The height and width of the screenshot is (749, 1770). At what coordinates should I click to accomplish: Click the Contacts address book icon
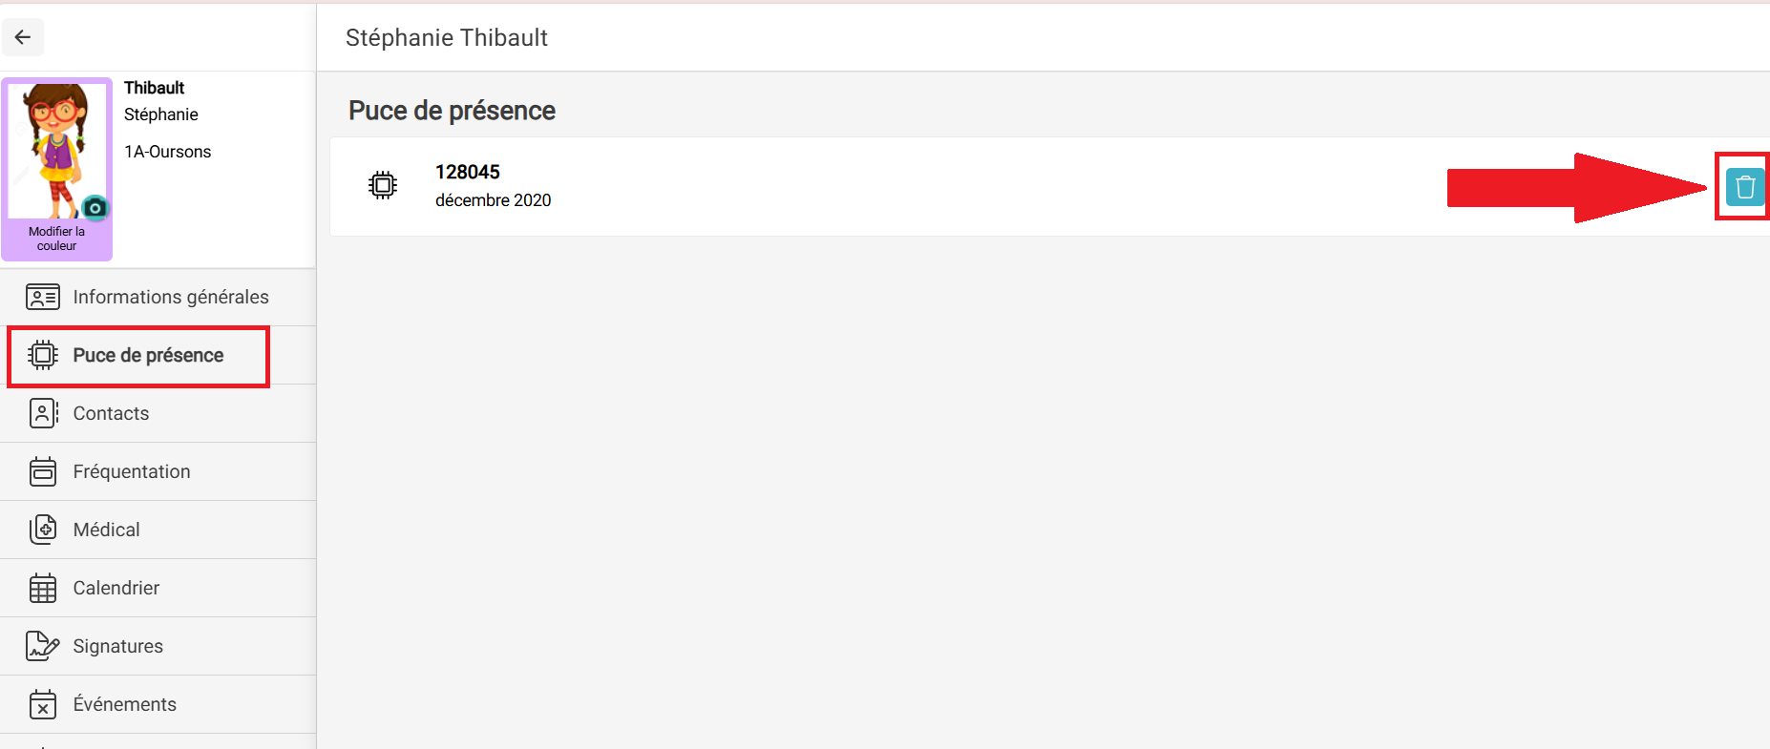click(43, 413)
